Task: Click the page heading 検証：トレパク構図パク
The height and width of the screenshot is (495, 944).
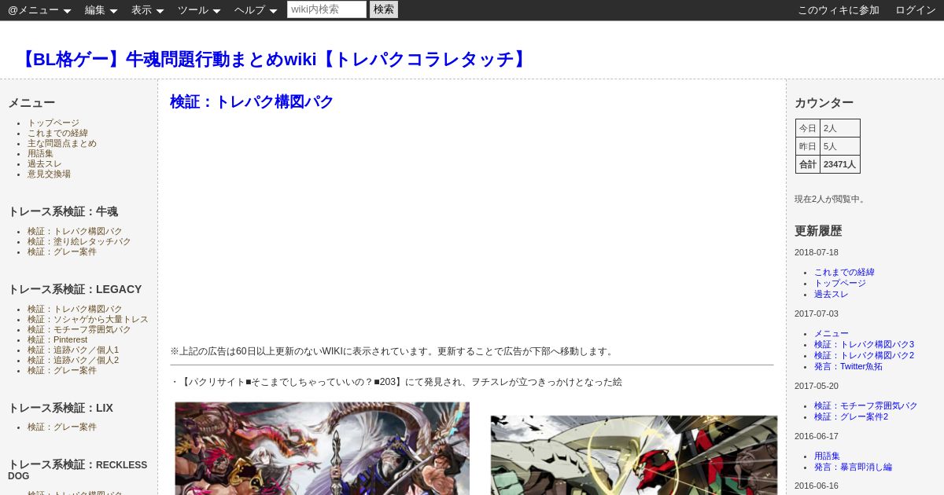Action: point(252,101)
